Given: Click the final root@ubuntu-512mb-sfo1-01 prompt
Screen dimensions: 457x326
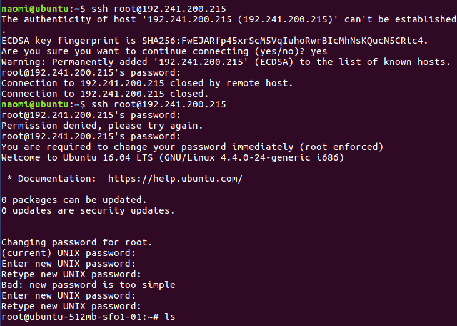Looking at the screenshot, I should pos(80,317).
